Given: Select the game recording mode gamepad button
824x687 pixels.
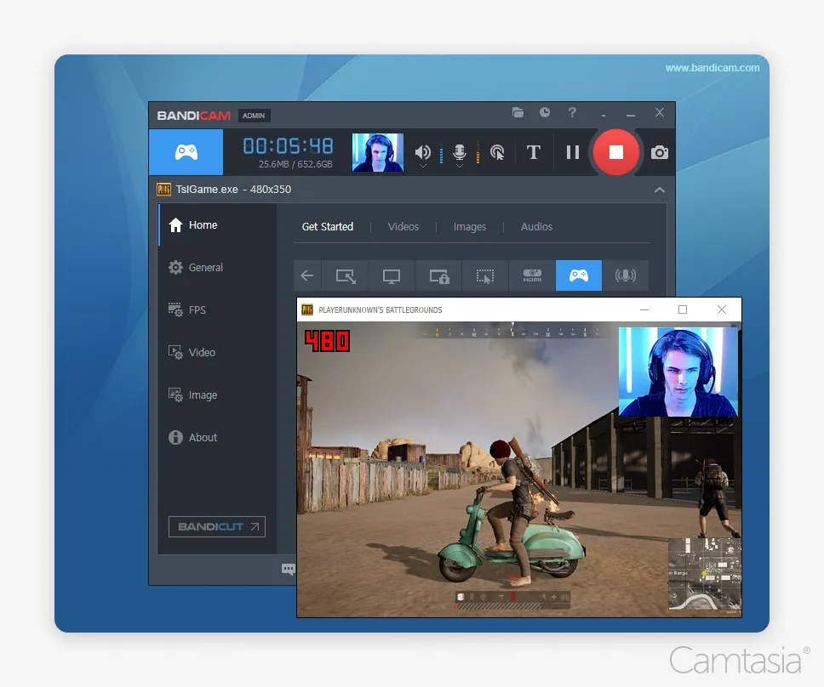Looking at the screenshot, I should point(186,152).
